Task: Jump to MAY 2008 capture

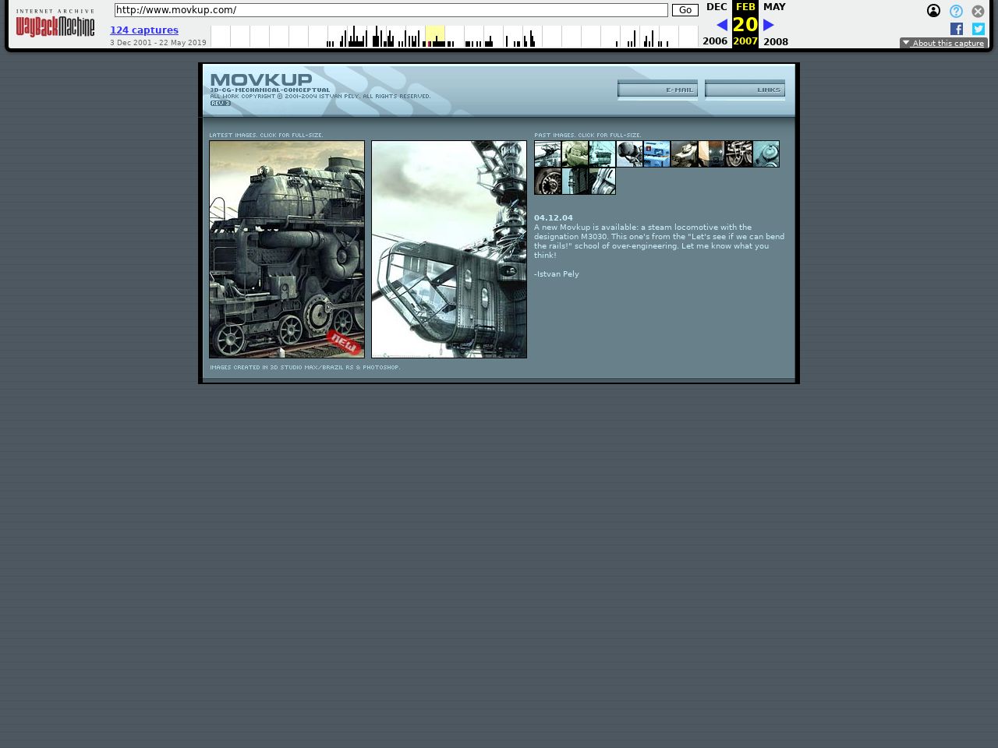Action: (774, 7)
